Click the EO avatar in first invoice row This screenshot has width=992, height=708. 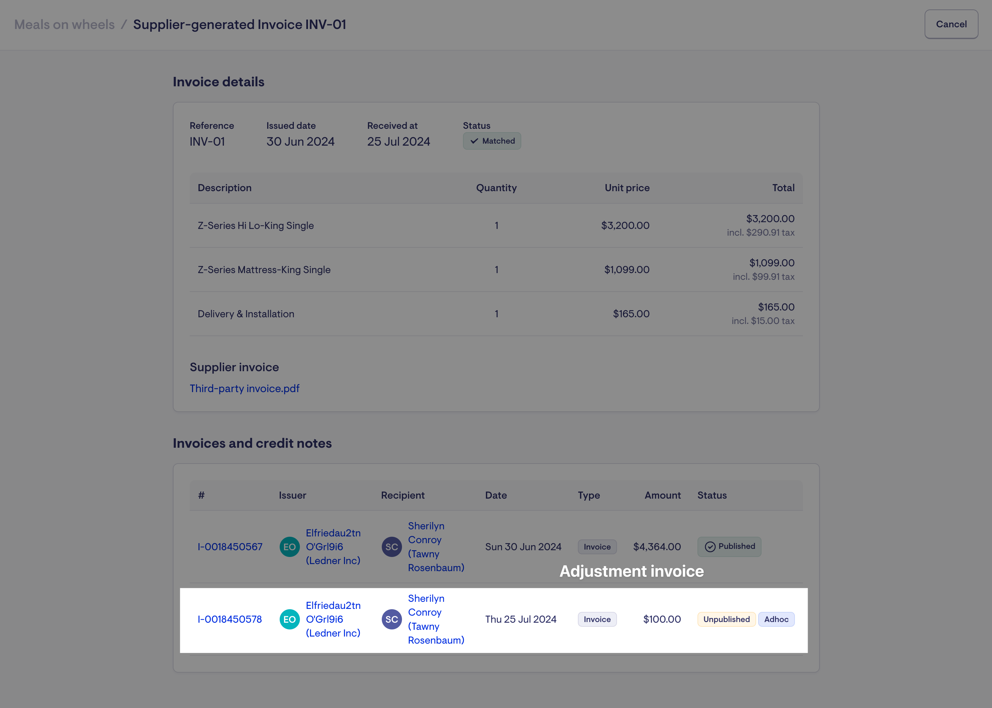coord(289,547)
